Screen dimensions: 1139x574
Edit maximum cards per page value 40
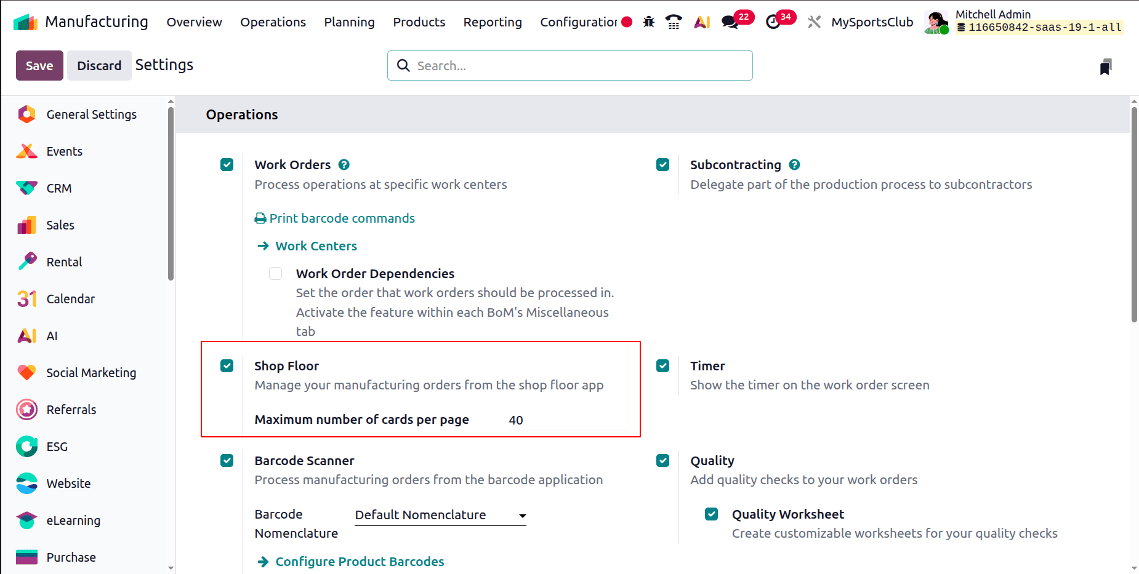(x=566, y=420)
